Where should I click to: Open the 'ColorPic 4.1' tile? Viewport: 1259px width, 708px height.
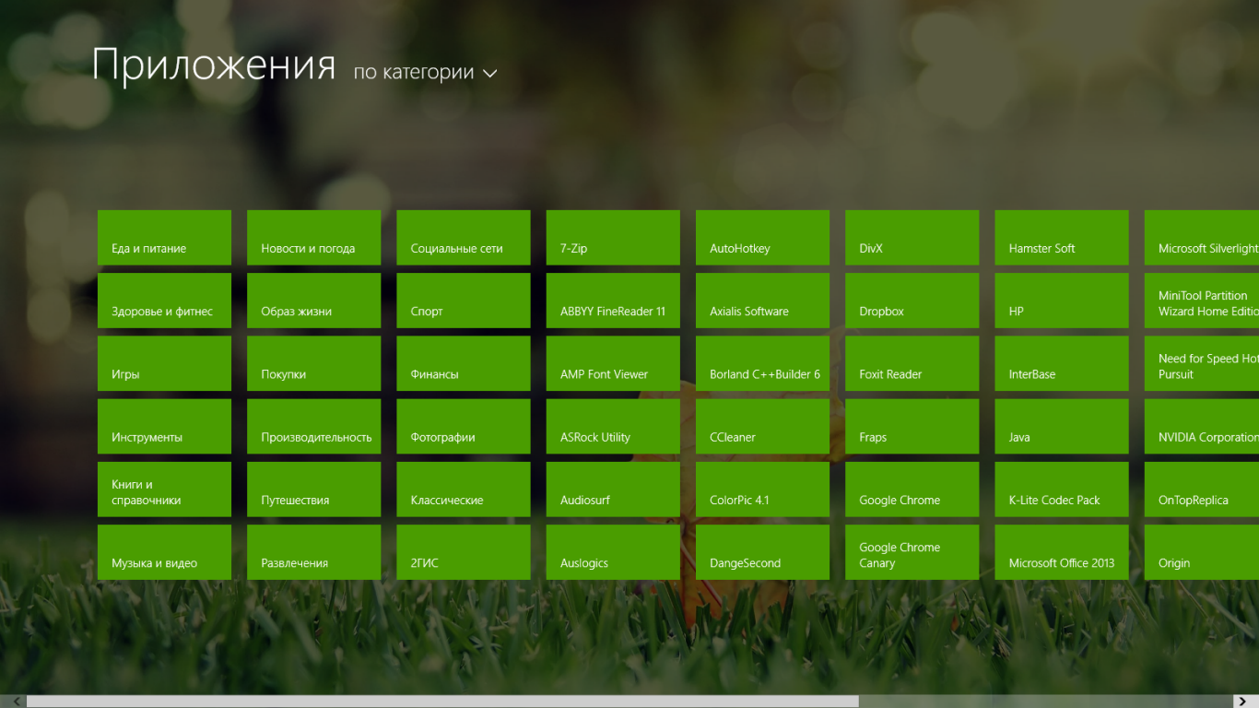click(x=762, y=490)
